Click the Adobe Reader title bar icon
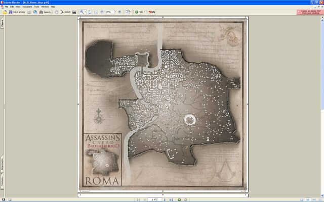The height and width of the screenshot is (202, 324). click(2, 3)
